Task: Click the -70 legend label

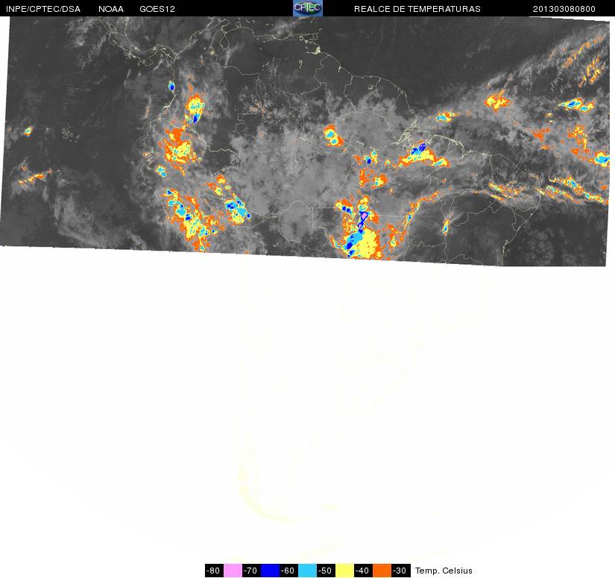Action: tap(251, 571)
